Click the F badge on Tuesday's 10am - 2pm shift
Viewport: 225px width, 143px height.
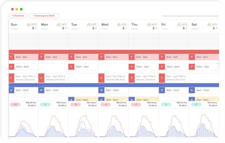(71, 67)
